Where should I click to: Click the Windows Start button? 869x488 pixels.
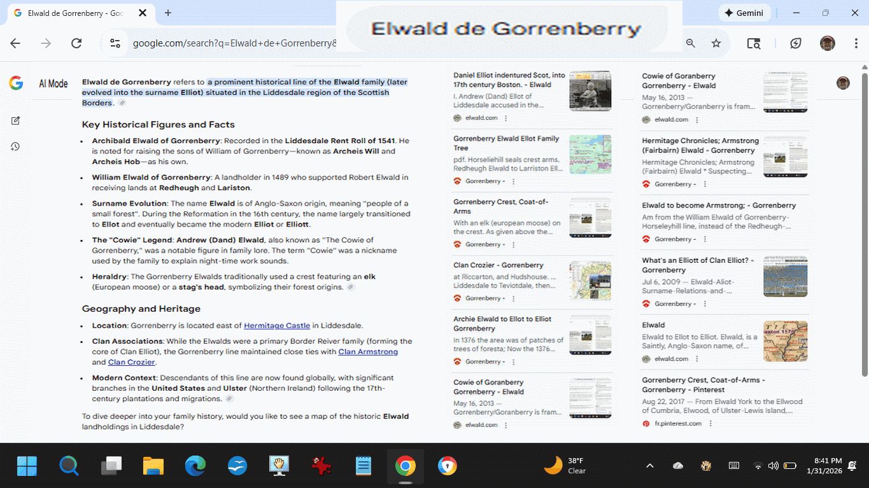(x=27, y=466)
